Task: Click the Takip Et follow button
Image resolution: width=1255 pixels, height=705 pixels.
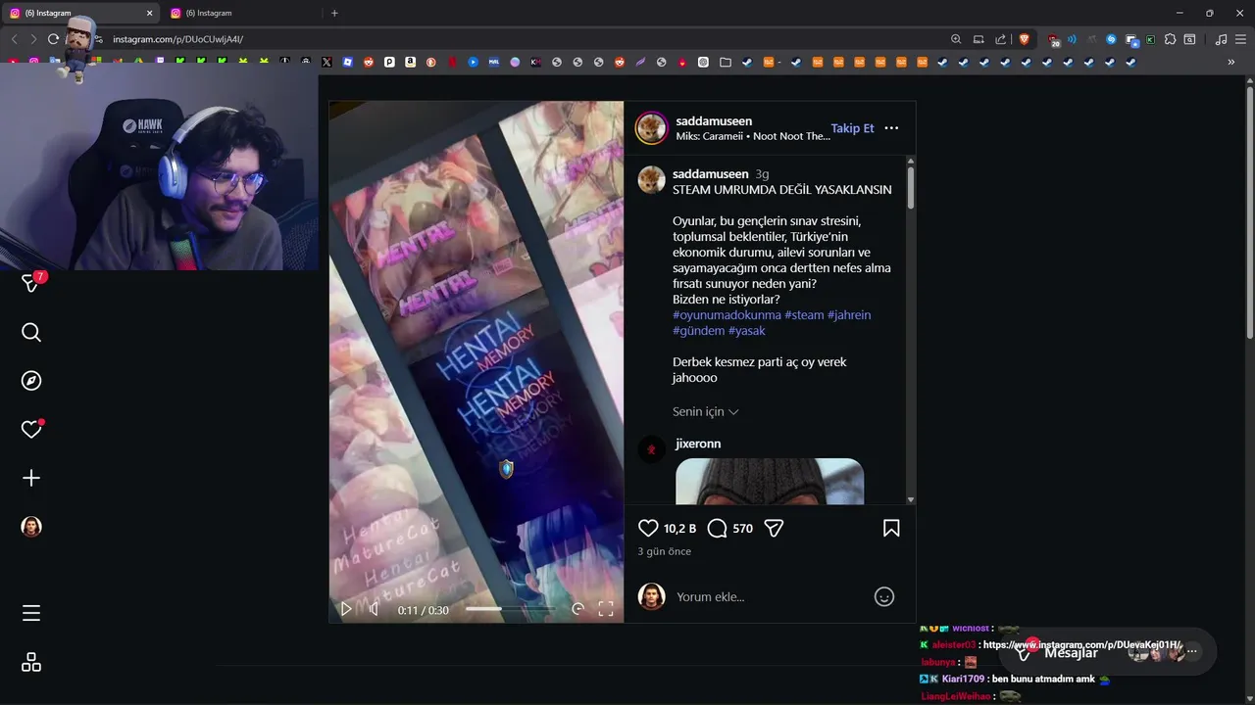Action: click(x=852, y=128)
